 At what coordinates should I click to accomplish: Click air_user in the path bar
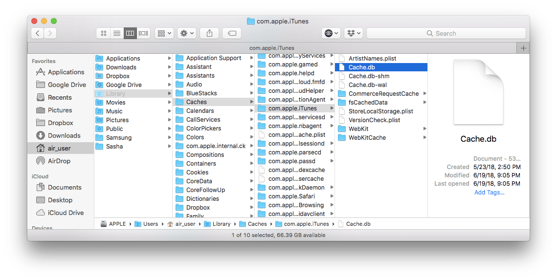point(181,224)
